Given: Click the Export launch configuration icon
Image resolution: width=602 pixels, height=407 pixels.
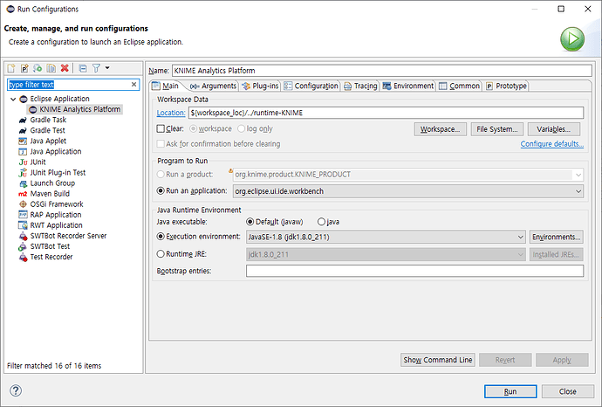Looking at the screenshot, I should coord(38,68).
